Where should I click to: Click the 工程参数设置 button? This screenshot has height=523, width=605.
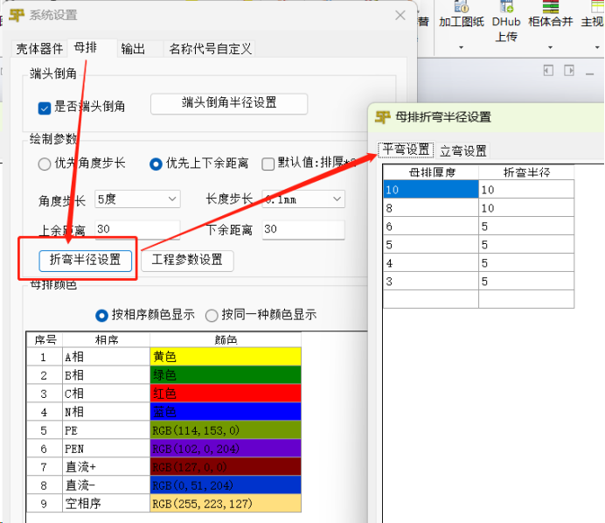187,261
